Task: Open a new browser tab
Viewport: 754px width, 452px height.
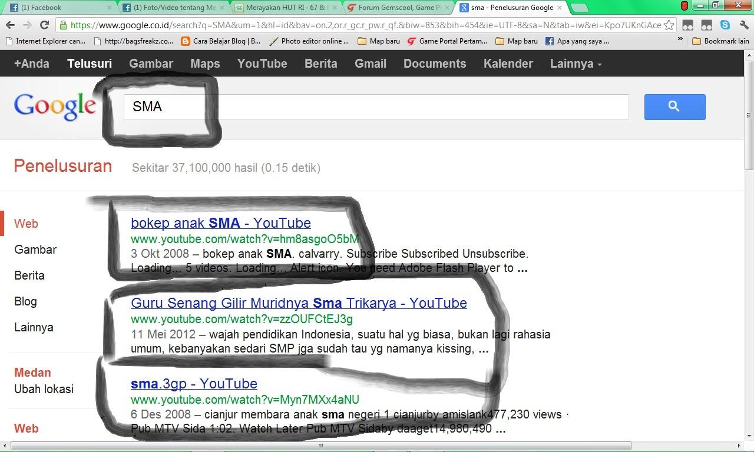Action: point(579,8)
